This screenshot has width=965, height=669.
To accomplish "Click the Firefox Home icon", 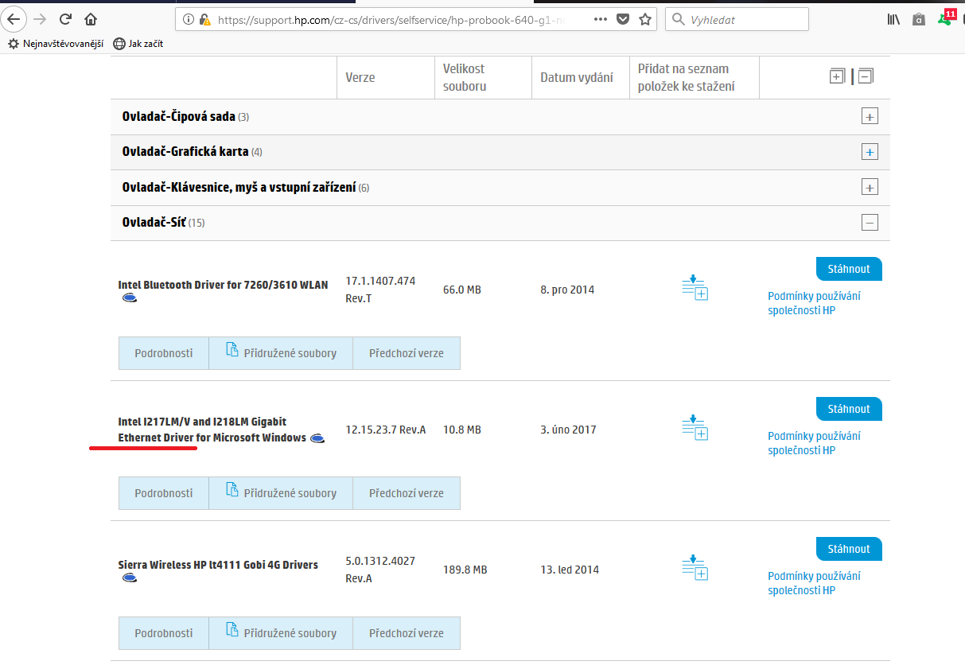I will click(x=91, y=19).
